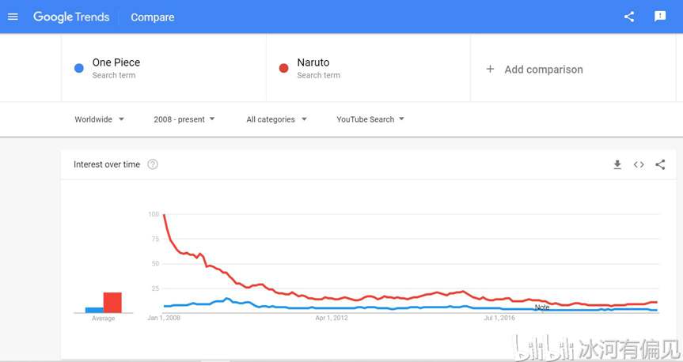Expand the All categories dropdown
The height and width of the screenshot is (362, 683).
(x=276, y=119)
